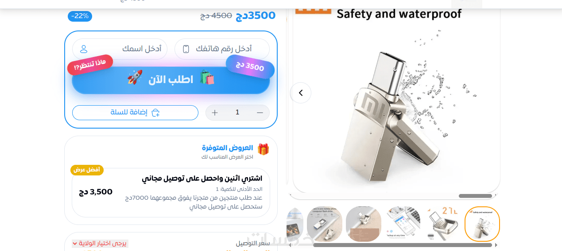
Task: Select the اشتري اثنين free delivery offer card
Action: pos(171,193)
